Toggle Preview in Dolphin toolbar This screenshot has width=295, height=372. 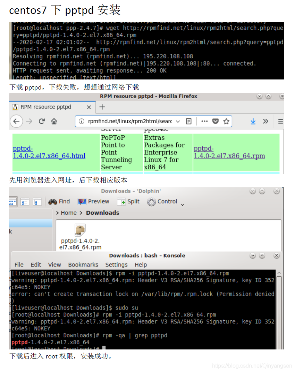[93, 201]
